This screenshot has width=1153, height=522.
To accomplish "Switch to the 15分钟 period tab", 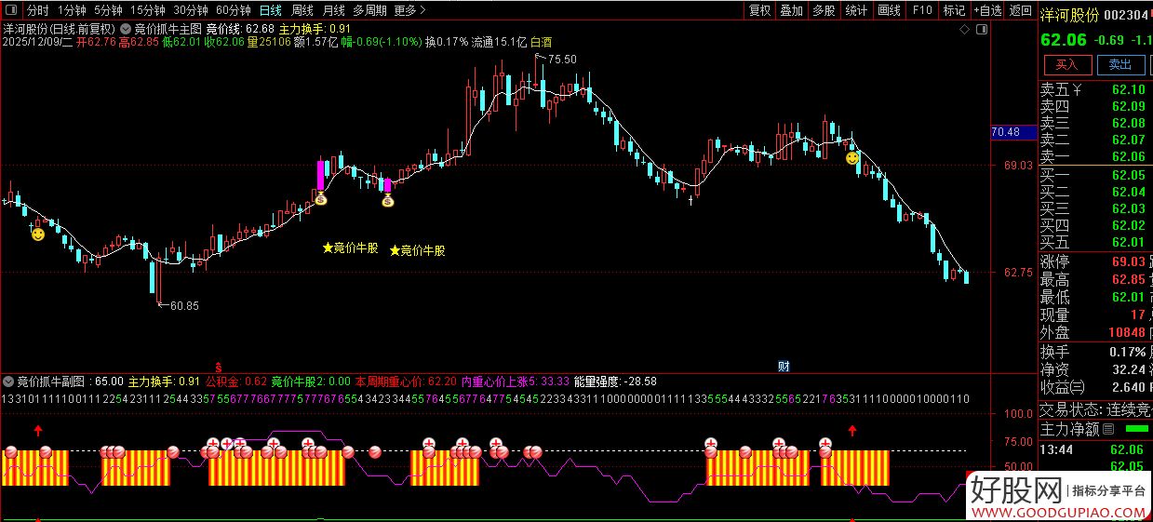I will pyautogui.click(x=148, y=11).
